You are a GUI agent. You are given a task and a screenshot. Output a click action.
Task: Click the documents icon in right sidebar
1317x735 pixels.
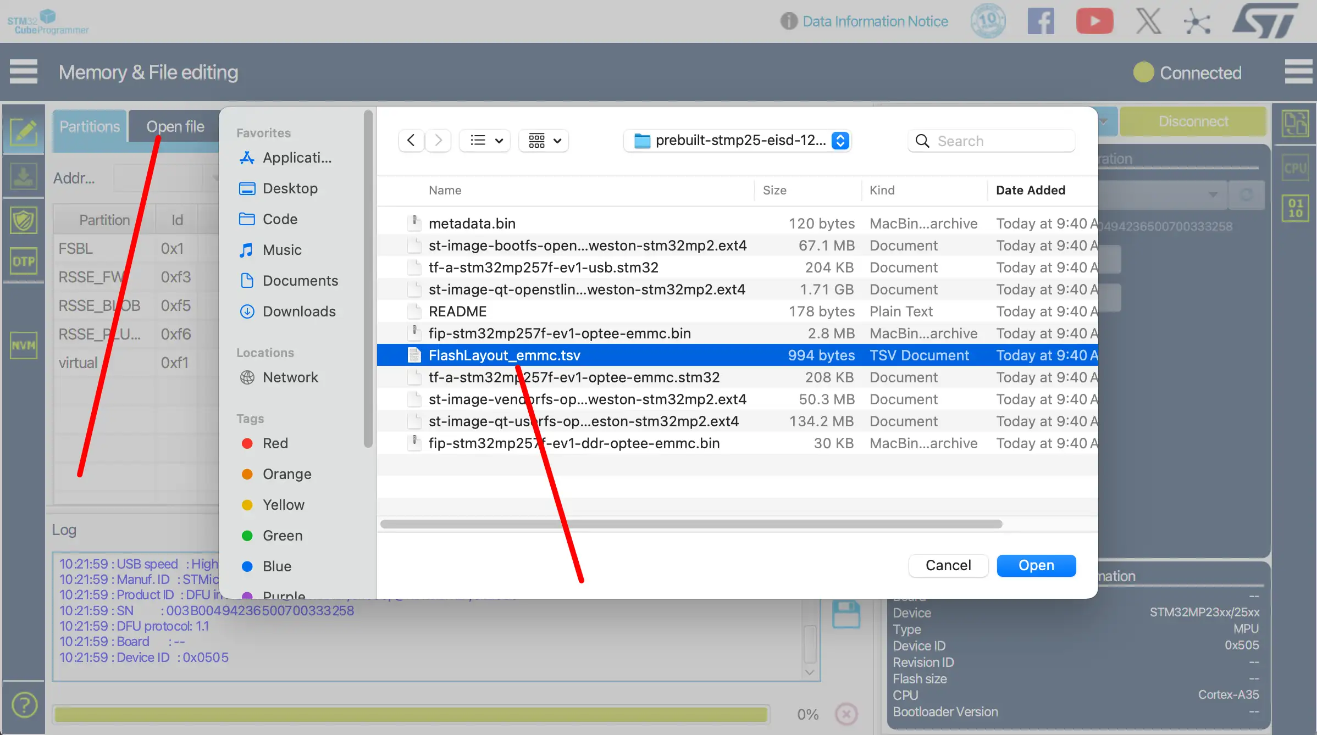click(x=1296, y=124)
